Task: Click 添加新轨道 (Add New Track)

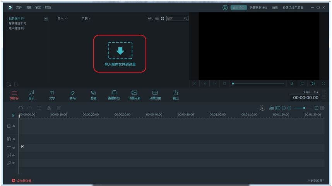Action: pos(22,181)
